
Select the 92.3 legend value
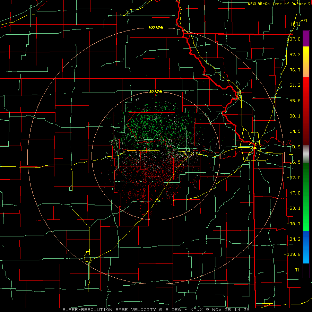tap(295, 54)
